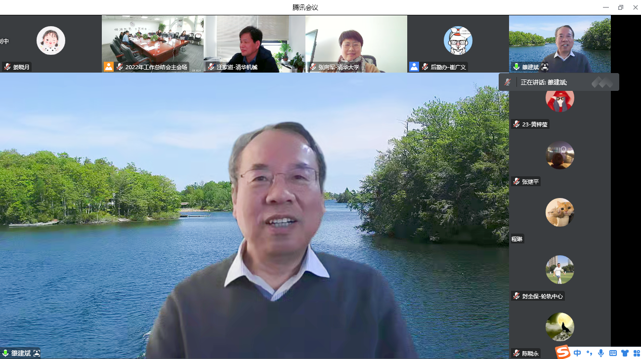
Task: Click the muted mic icon beside 娄晓月
Action: [7, 67]
